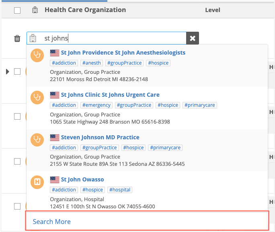This screenshot has height=232, width=275.
Task: Click the Search More link
Action: point(52,222)
